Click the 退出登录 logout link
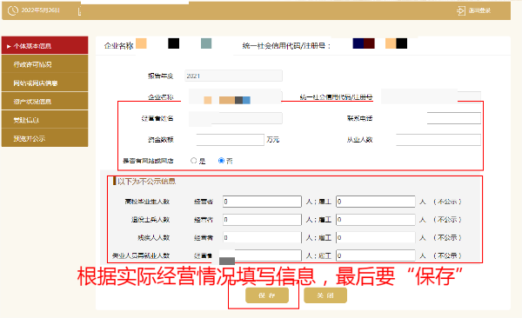 [x=479, y=10]
